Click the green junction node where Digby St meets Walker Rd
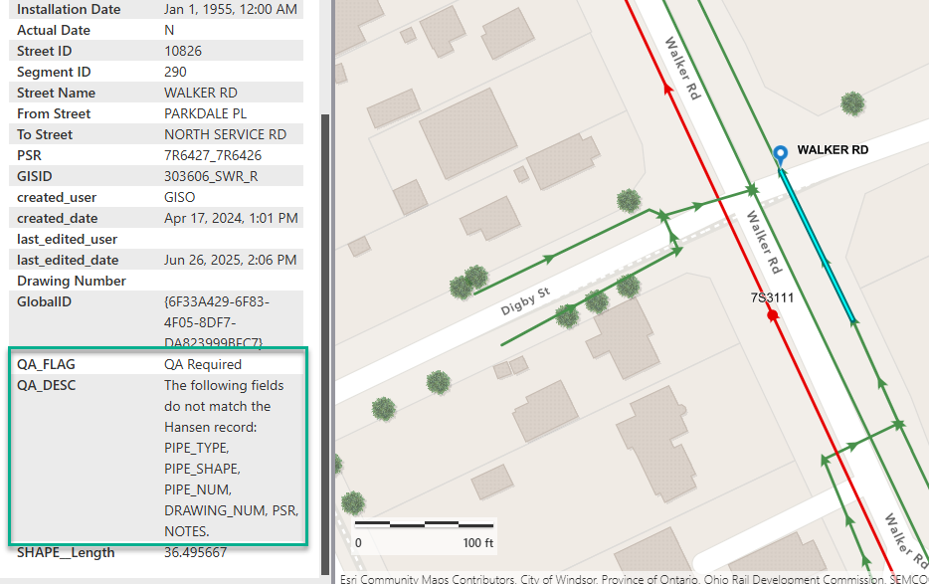The height and width of the screenshot is (584, 929). (753, 189)
